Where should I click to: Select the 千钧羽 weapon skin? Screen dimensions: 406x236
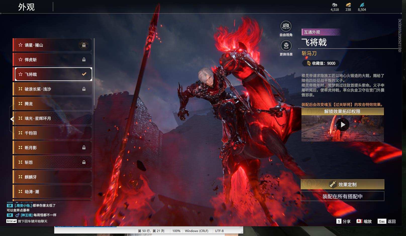(x=52, y=133)
